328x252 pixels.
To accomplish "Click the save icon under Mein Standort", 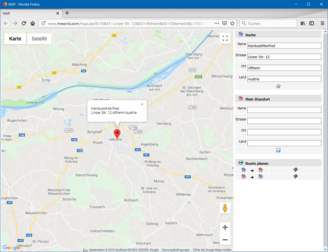I will (278, 150).
